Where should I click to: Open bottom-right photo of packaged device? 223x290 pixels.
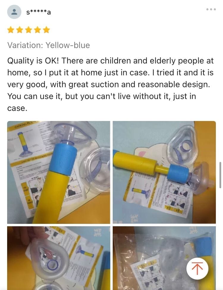[x=164, y=258]
